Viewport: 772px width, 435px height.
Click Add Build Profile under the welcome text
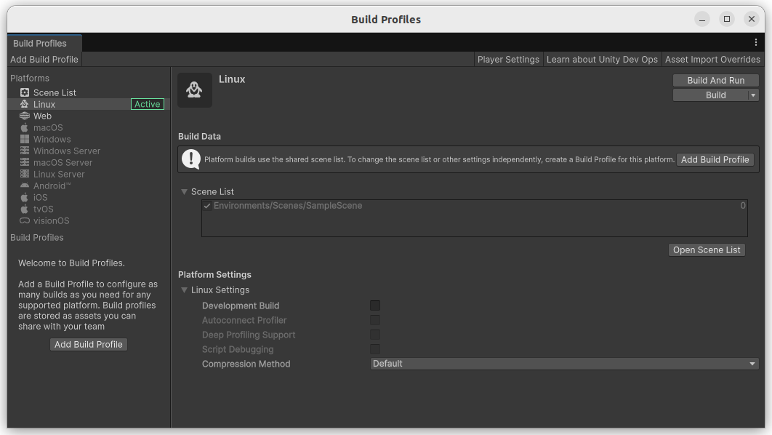(x=89, y=344)
